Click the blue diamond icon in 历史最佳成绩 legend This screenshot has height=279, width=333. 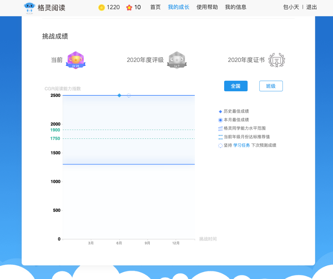pos(220,111)
